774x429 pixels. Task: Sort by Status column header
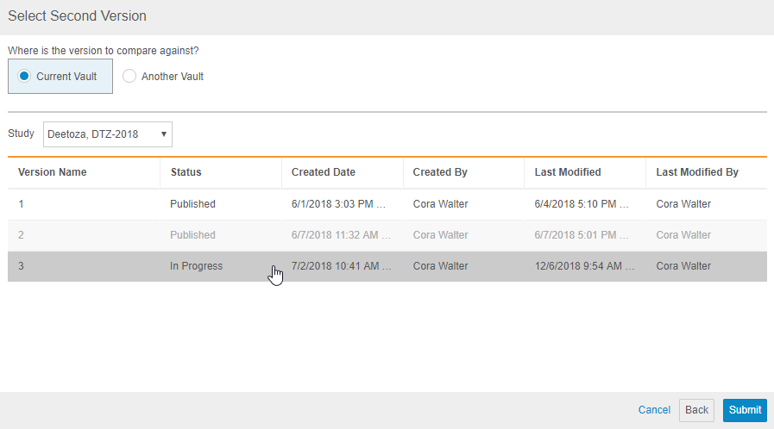186,172
